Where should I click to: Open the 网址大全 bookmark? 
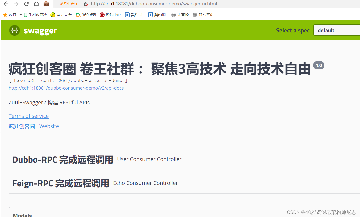click(61, 15)
